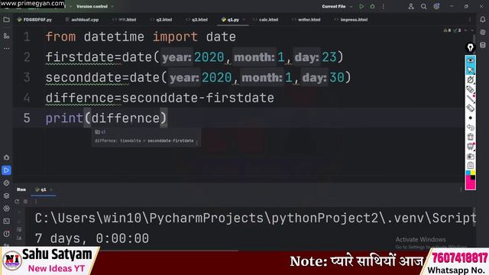Undo the last annotation with the curved arrow
Screen dimensions: 489x275
(x=471, y=128)
